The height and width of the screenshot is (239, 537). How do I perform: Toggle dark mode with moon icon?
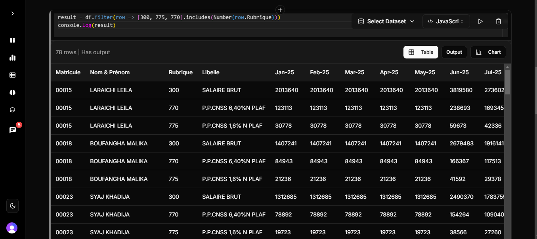pos(12,206)
